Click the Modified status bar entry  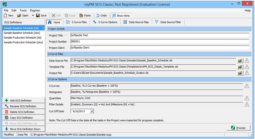point(9,134)
